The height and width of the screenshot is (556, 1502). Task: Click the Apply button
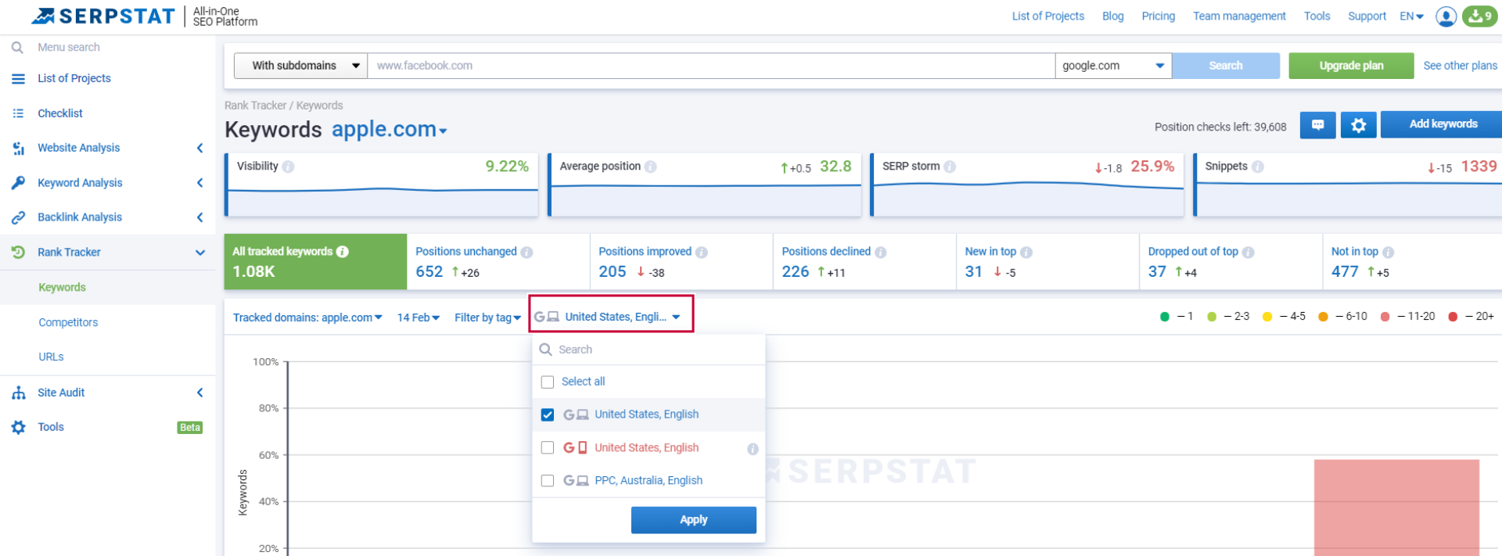(694, 520)
